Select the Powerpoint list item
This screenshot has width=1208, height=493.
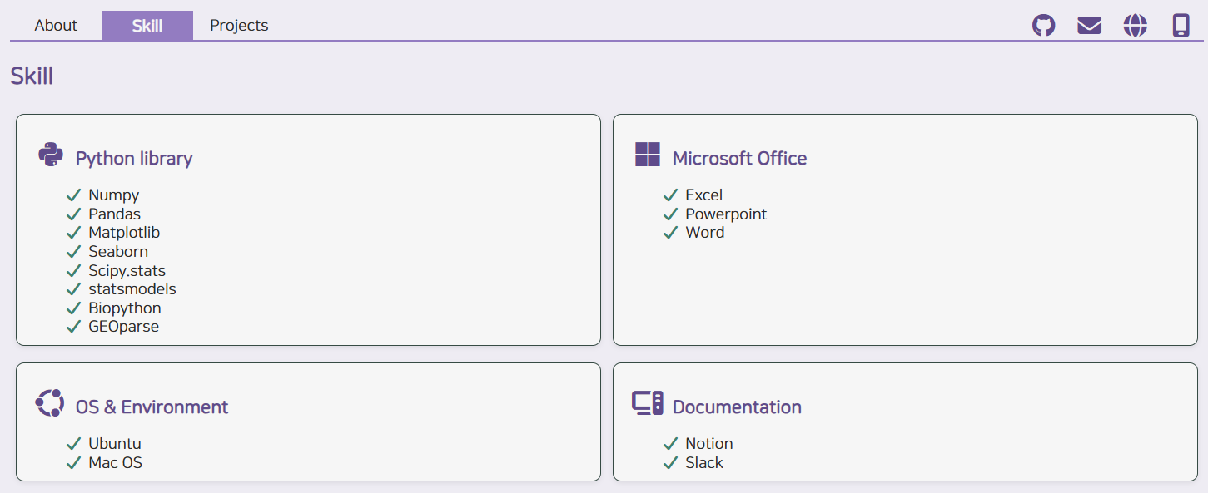pos(726,214)
